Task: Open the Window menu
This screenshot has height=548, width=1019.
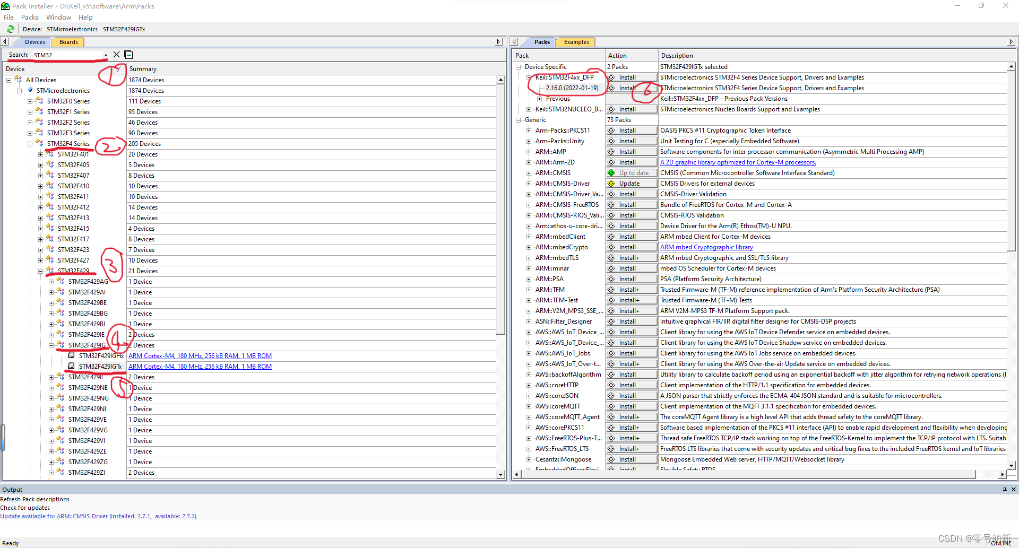Action: coord(58,18)
